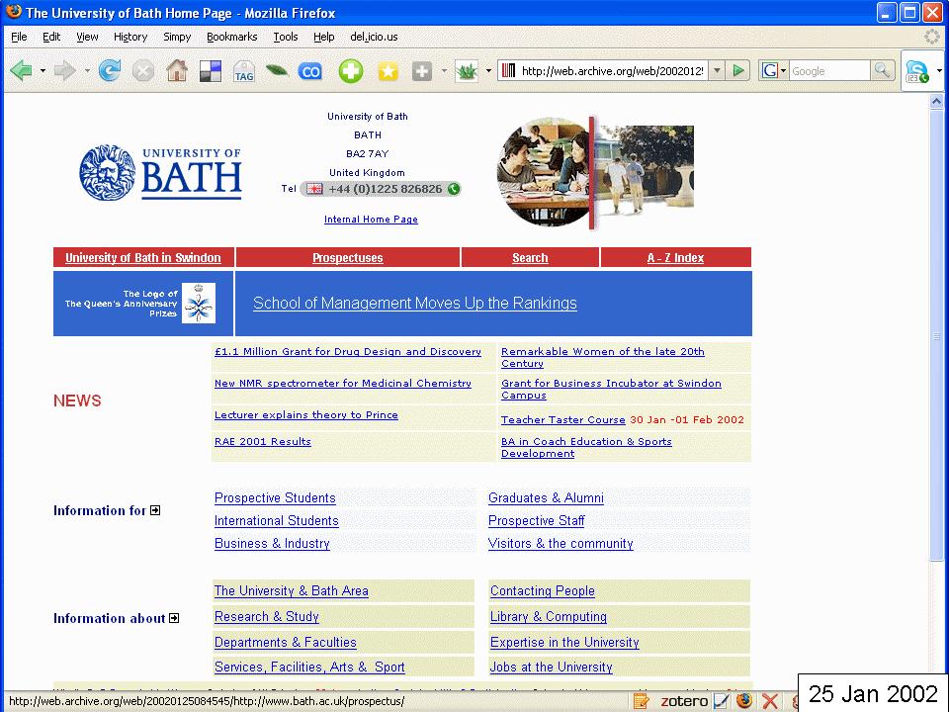Open del.icio.us bookmarks checkered icon
This screenshot has width=949, height=712.
(211, 71)
